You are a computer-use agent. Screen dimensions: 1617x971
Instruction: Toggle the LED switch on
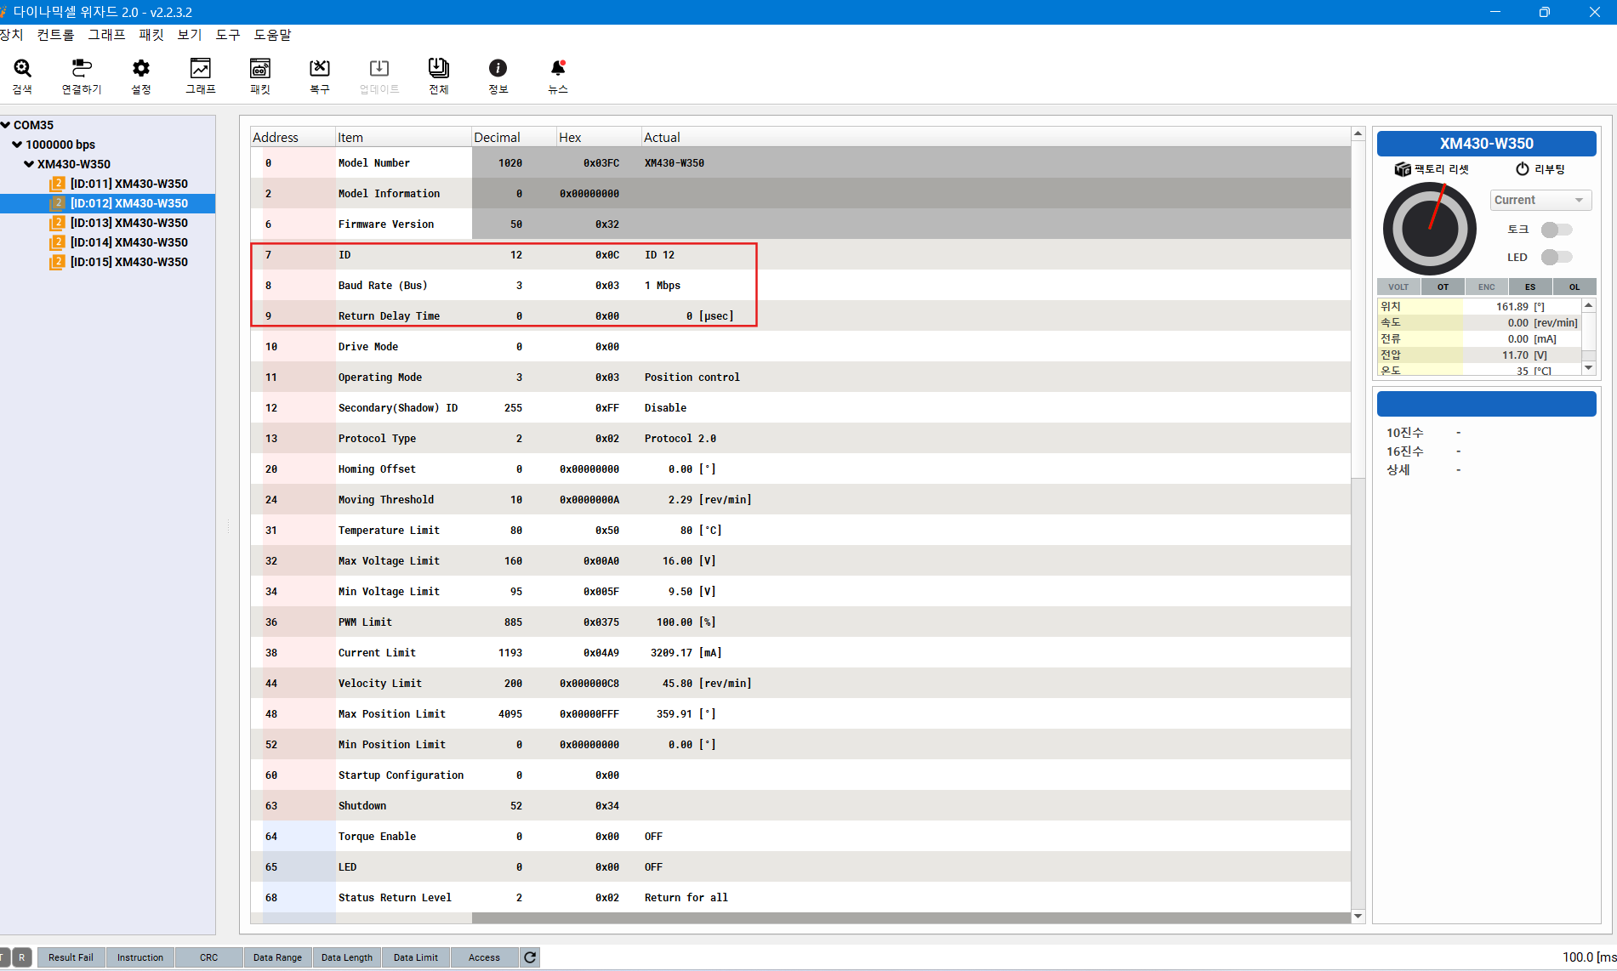1556,257
